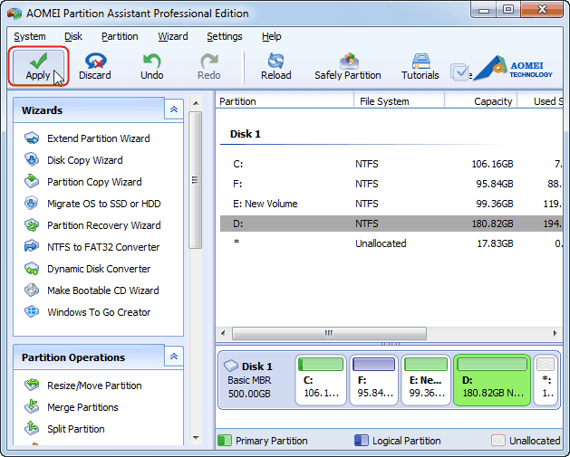Select the Unallocated 17.83GB row
The height and width of the screenshot is (457, 570).
coord(391,243)
